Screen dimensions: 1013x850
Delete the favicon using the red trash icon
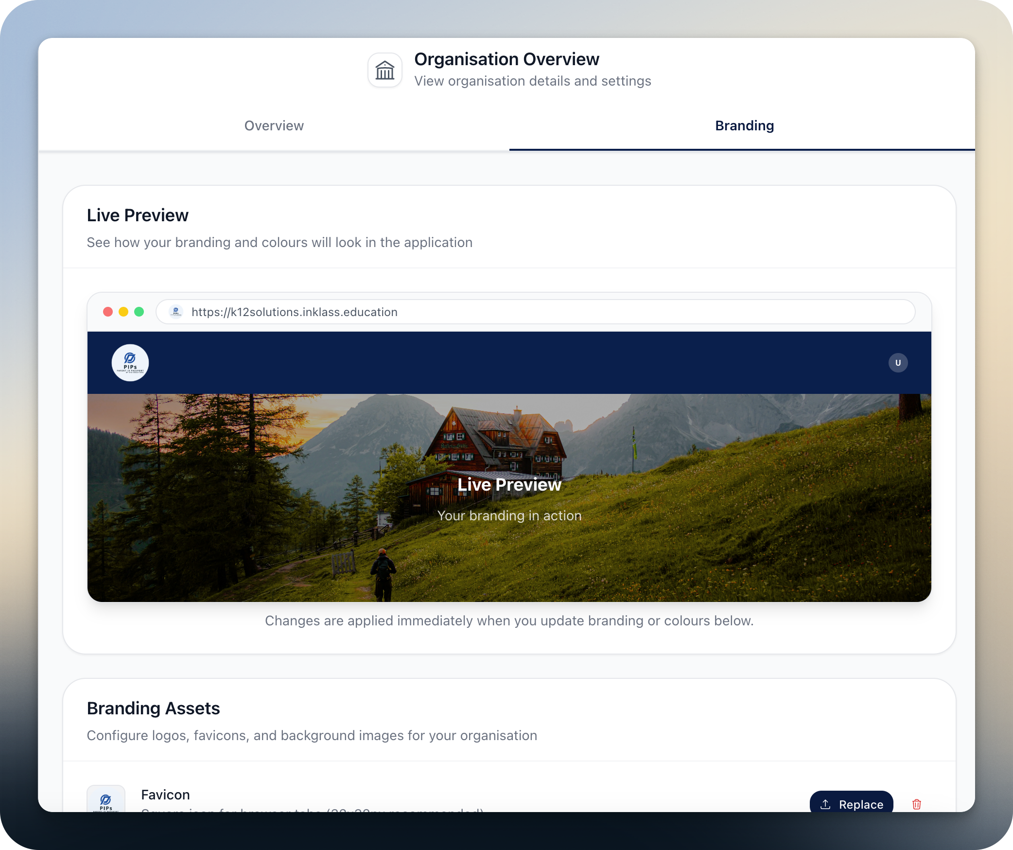click(x=917, y=804)
